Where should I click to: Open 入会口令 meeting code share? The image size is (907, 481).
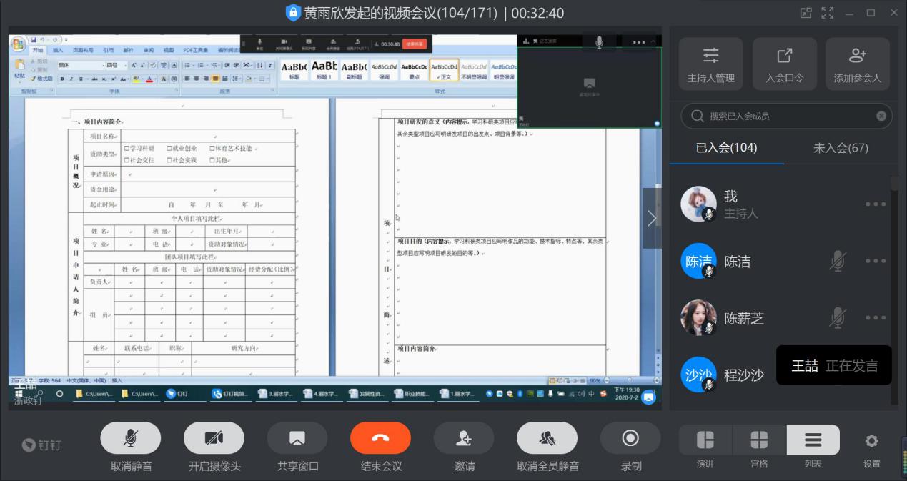pos(784,63)
